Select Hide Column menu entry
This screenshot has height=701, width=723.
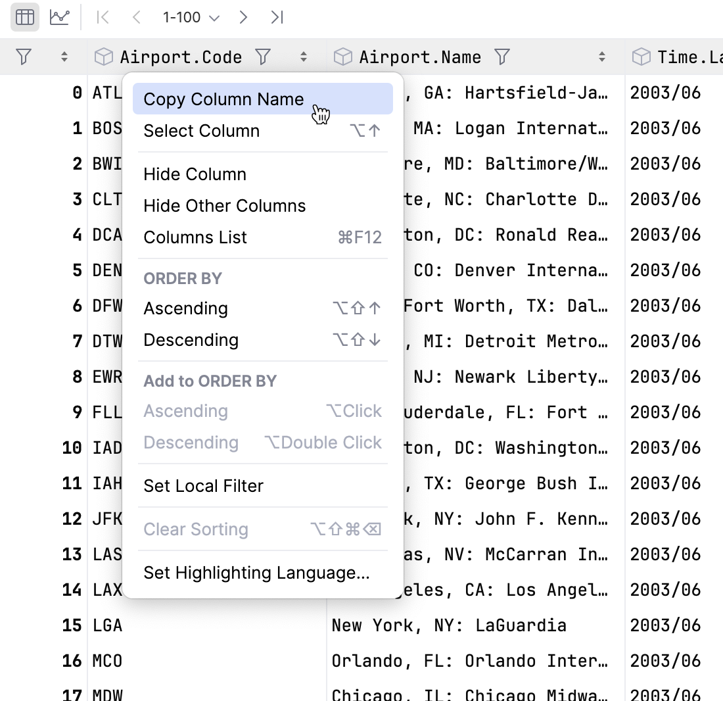(x=263, y=174)
